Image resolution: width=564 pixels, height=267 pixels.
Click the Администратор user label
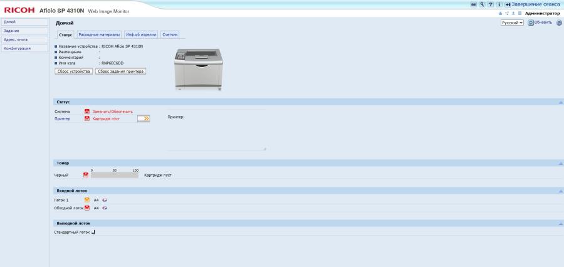pos(542,13)
